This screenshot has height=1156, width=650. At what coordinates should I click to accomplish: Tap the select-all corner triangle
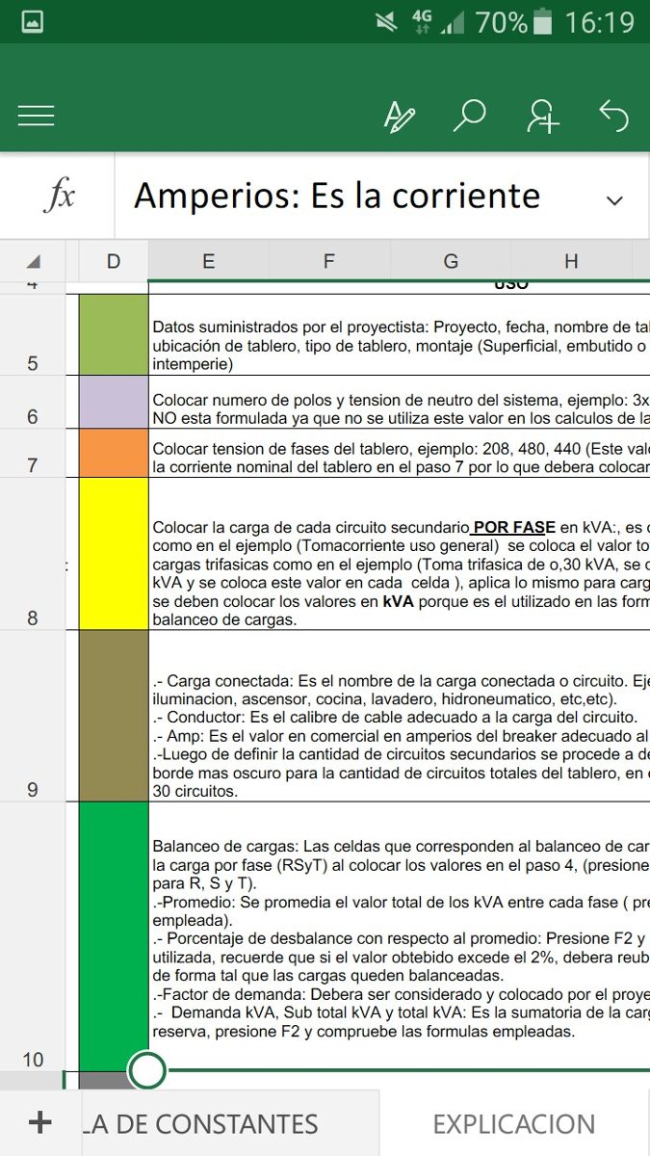[33, 261]
